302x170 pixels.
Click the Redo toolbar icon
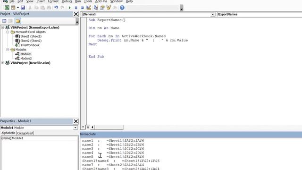coord(62,8)
